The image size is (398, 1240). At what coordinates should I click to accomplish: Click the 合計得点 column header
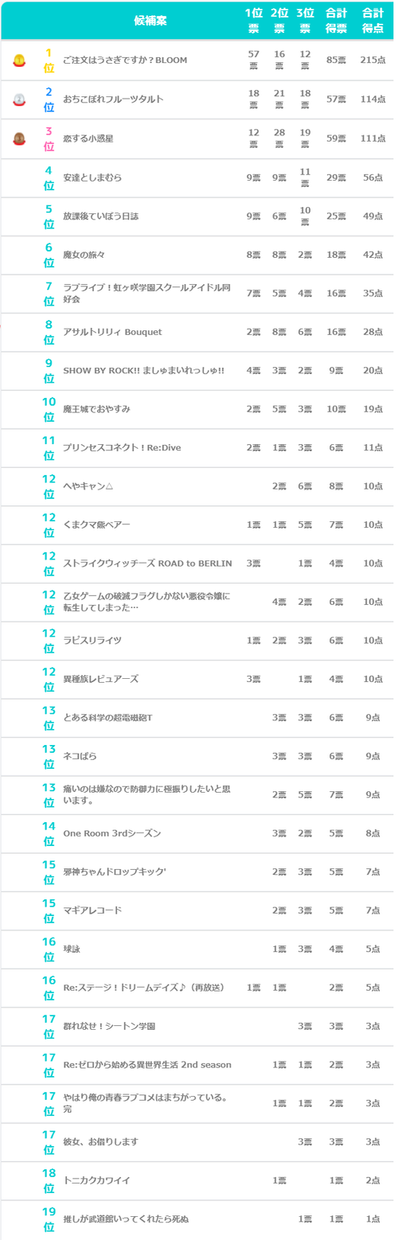pos(372,21)
